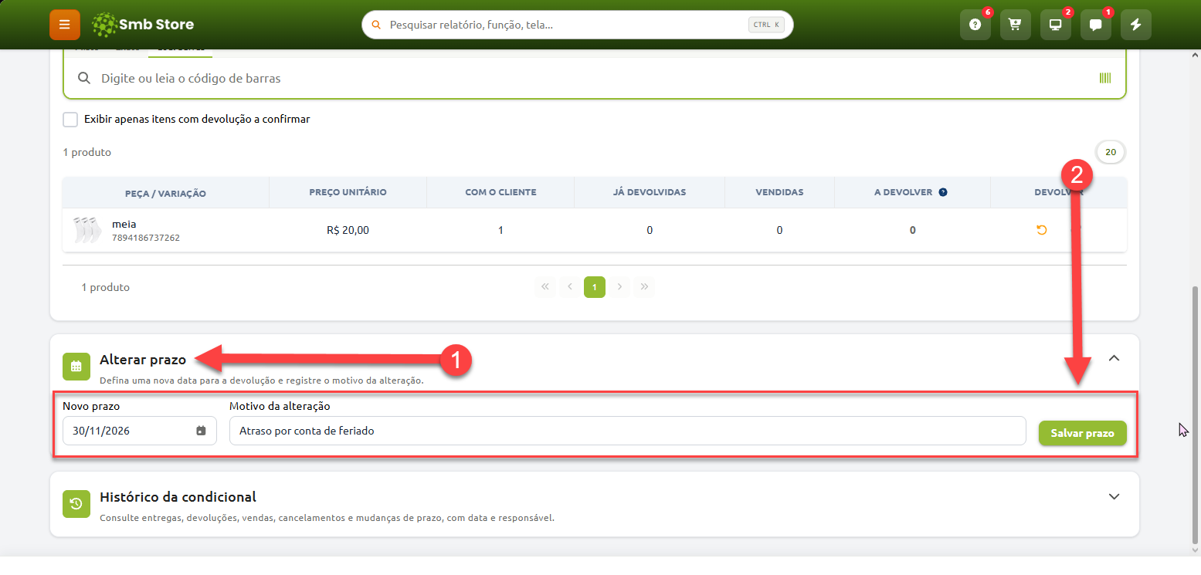Click the meia socks product thumbnail
The image size is (1201, 575).
coord(87,230)
